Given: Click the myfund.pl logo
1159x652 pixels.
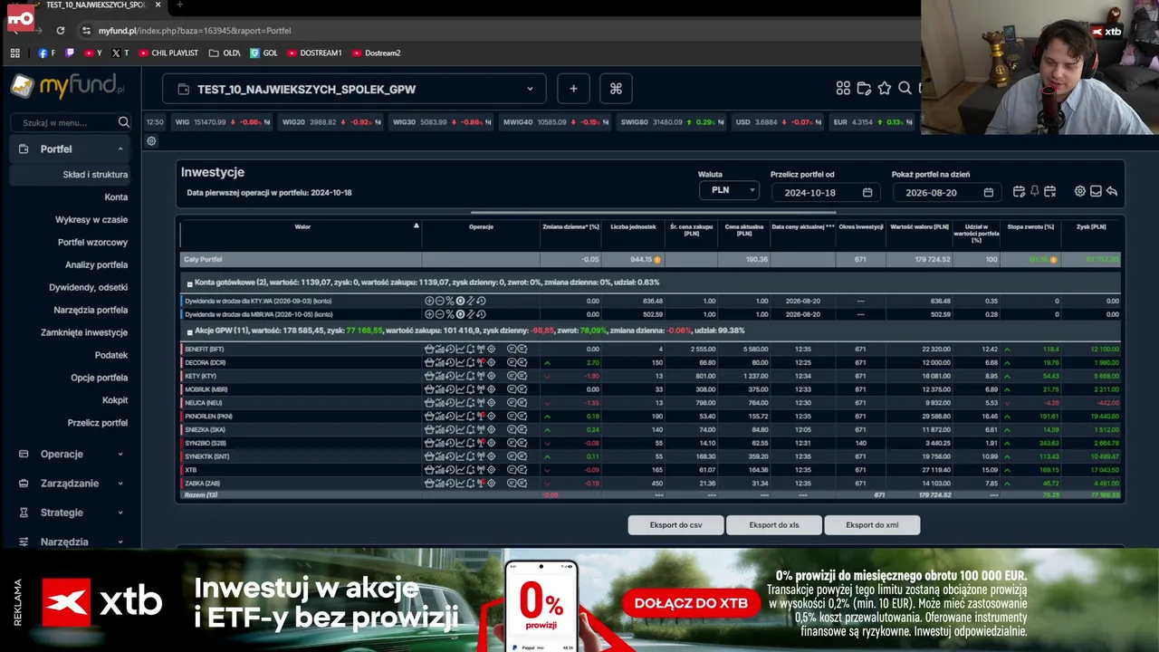Looking at the screenshot, I should point(68,87).
